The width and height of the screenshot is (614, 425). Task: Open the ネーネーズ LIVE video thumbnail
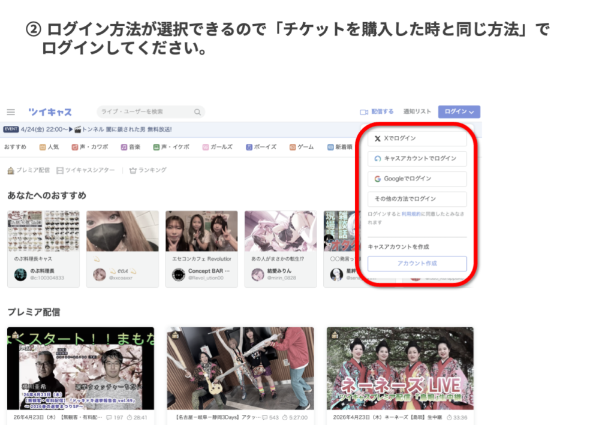click(x=400, y=367)
